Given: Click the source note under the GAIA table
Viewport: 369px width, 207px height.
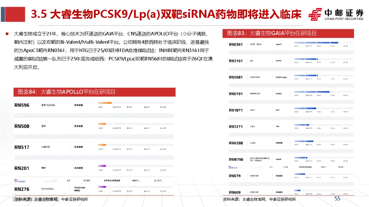Looking at the screenshot, I should click(x=259, y=199).
